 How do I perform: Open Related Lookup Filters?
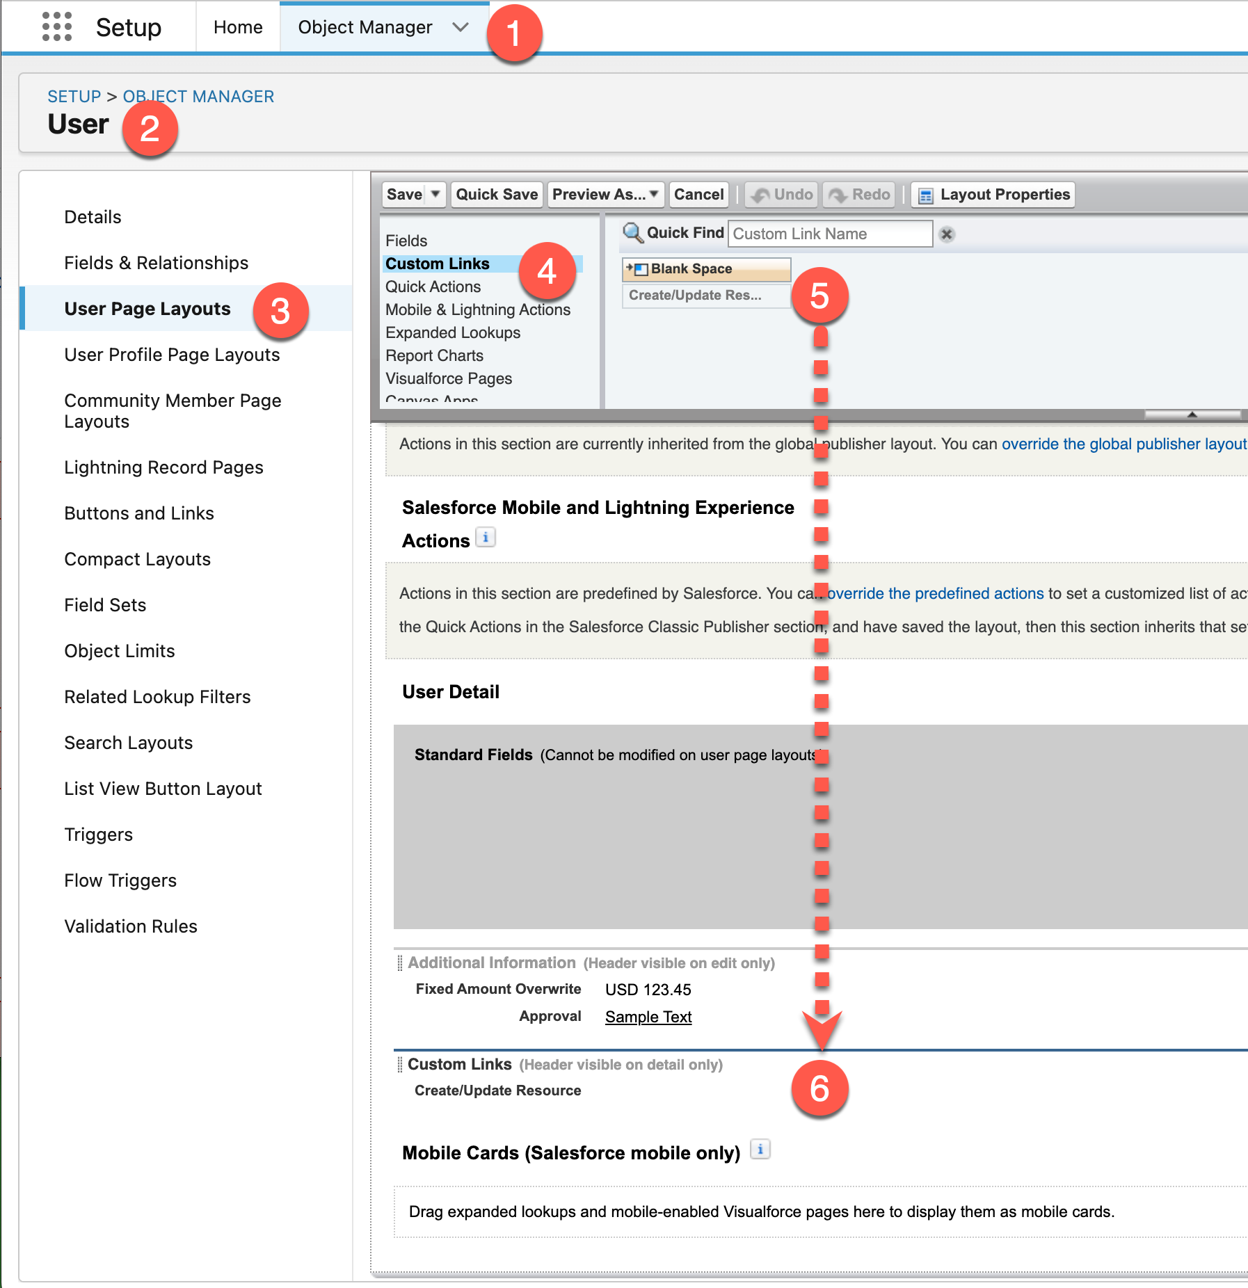click(x=157, y=697)
